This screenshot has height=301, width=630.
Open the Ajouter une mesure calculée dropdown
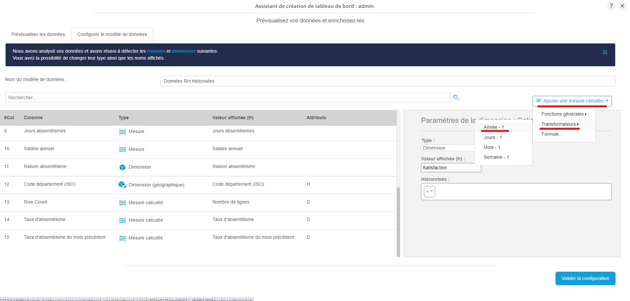[572, 101]
